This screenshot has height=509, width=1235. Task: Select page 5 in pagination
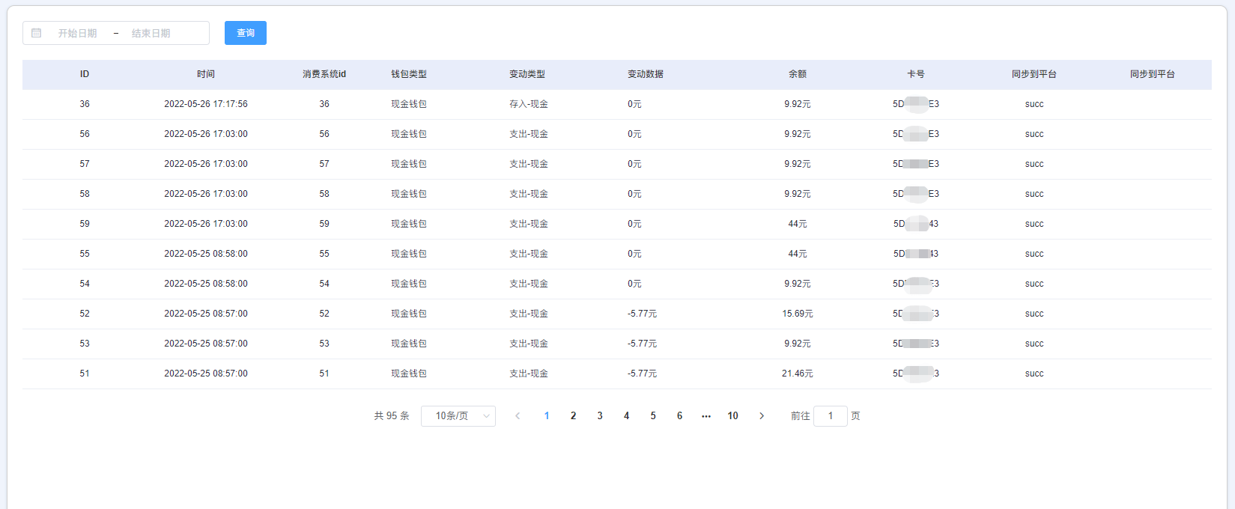[x=653, y=416]
